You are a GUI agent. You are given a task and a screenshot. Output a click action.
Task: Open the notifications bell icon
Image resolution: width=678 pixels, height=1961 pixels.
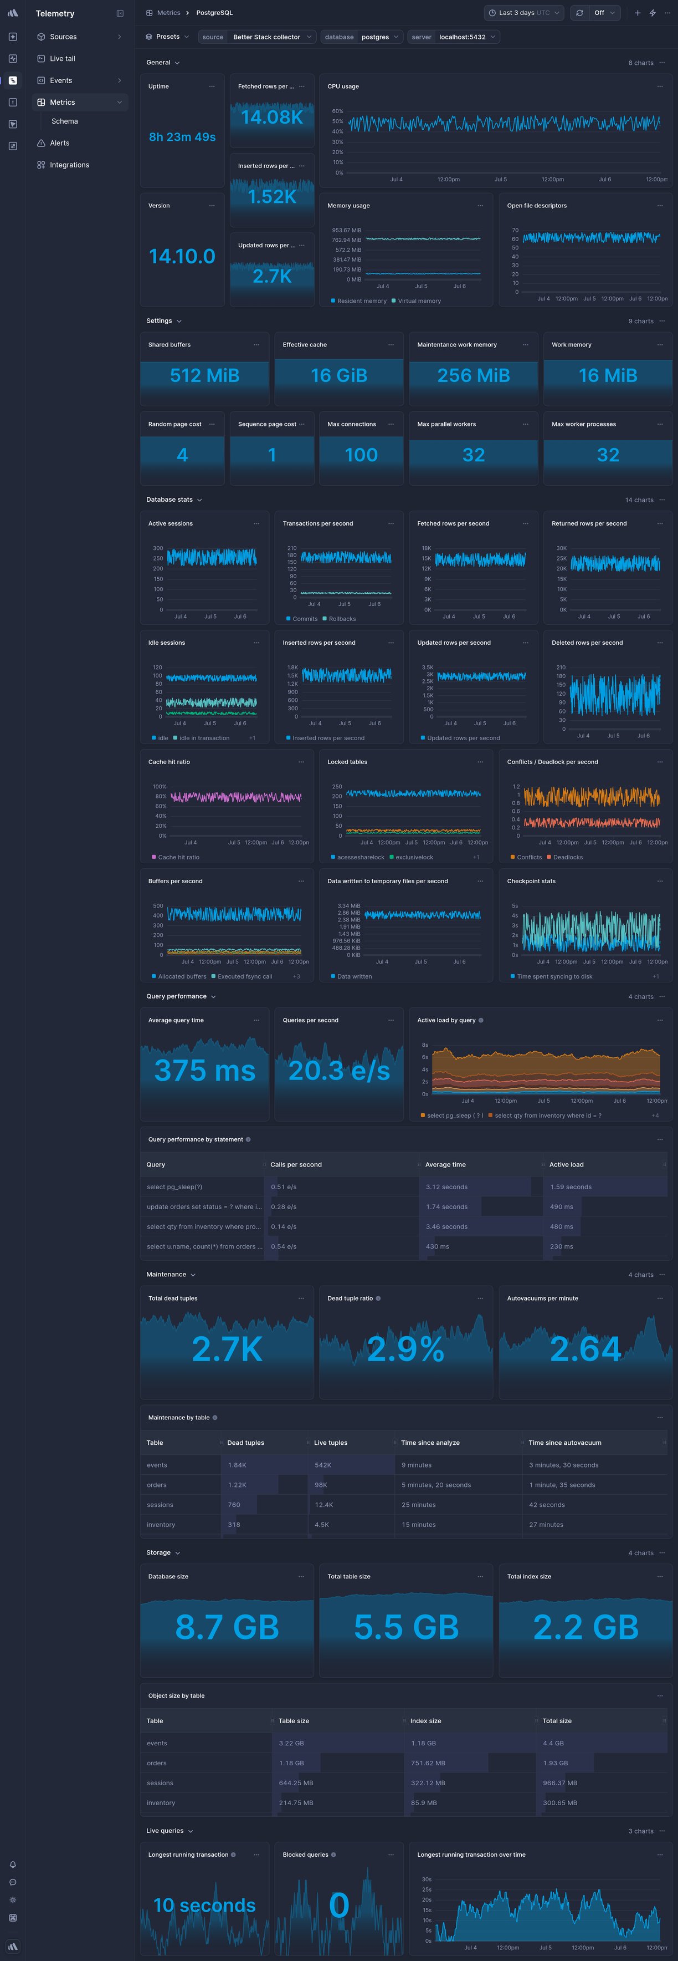[x=13, y=1865]
